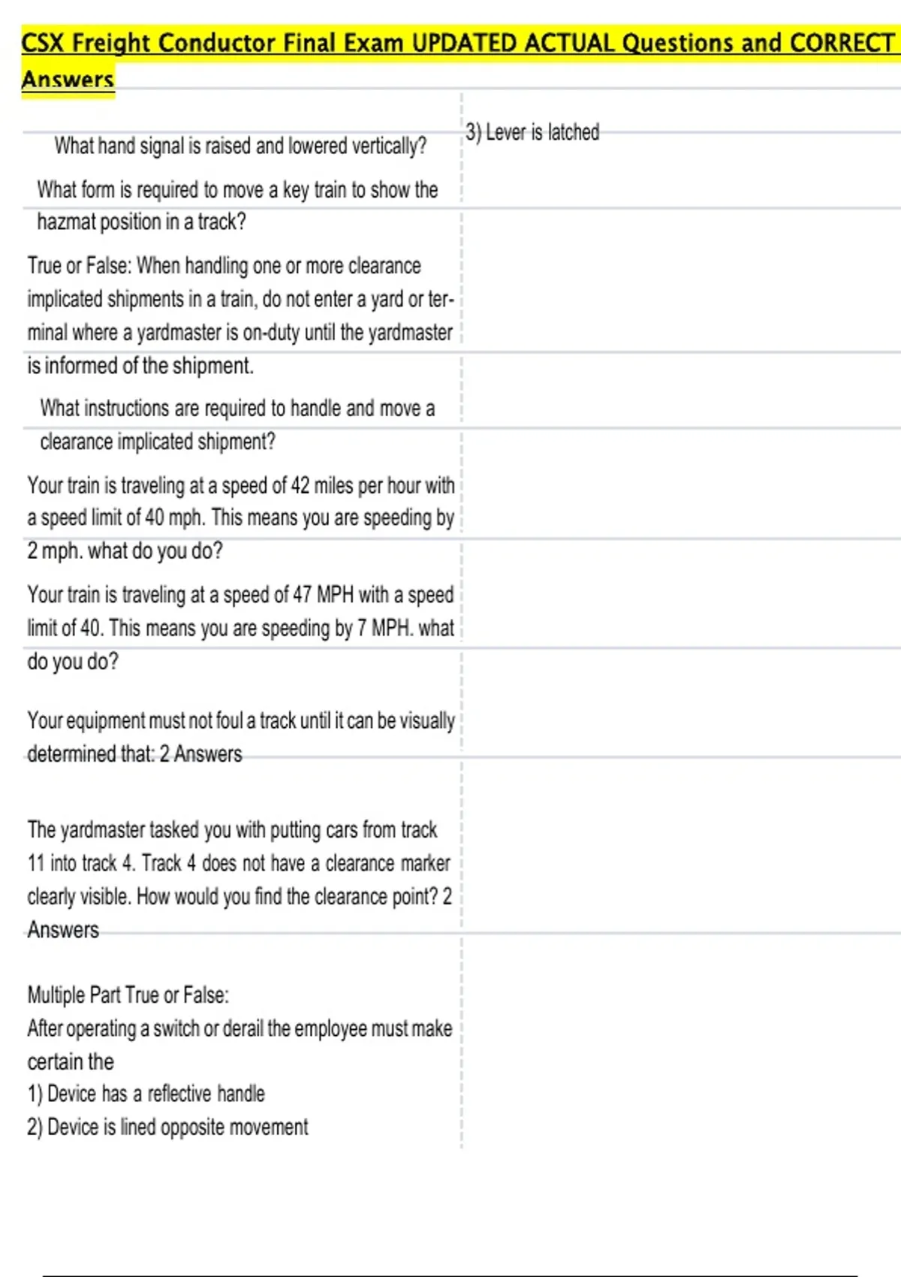901x1277 pixels.
Task: Select the hand signal raised vertically question
Action: (240, 146)
